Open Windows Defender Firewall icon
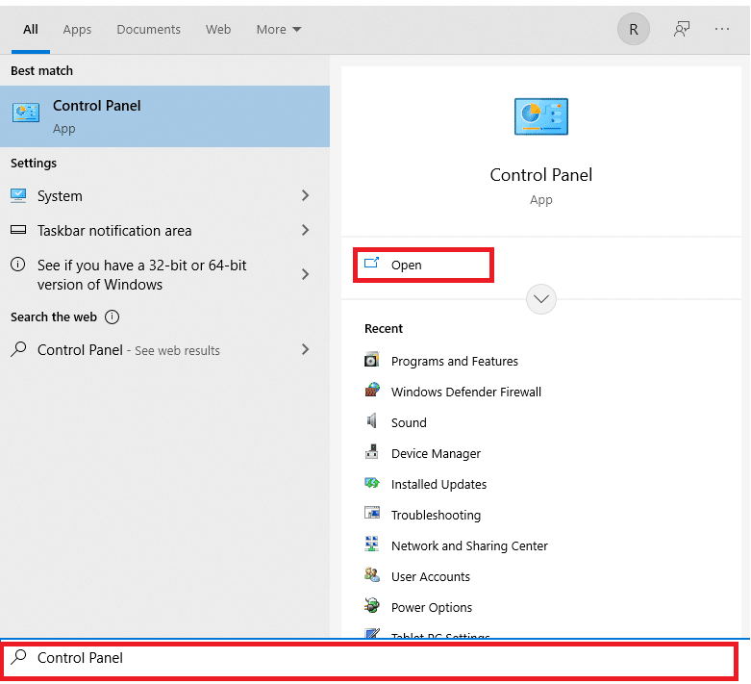 (x=372, y=392)
